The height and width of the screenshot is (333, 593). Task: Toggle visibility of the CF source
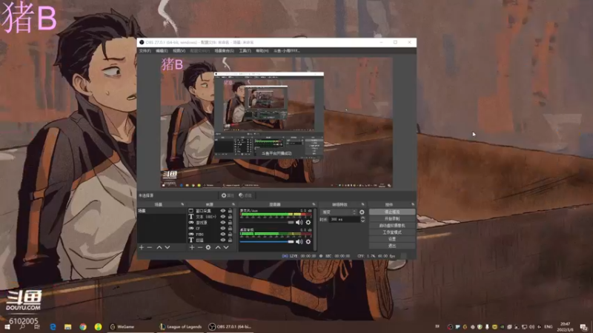pos(223,228)
